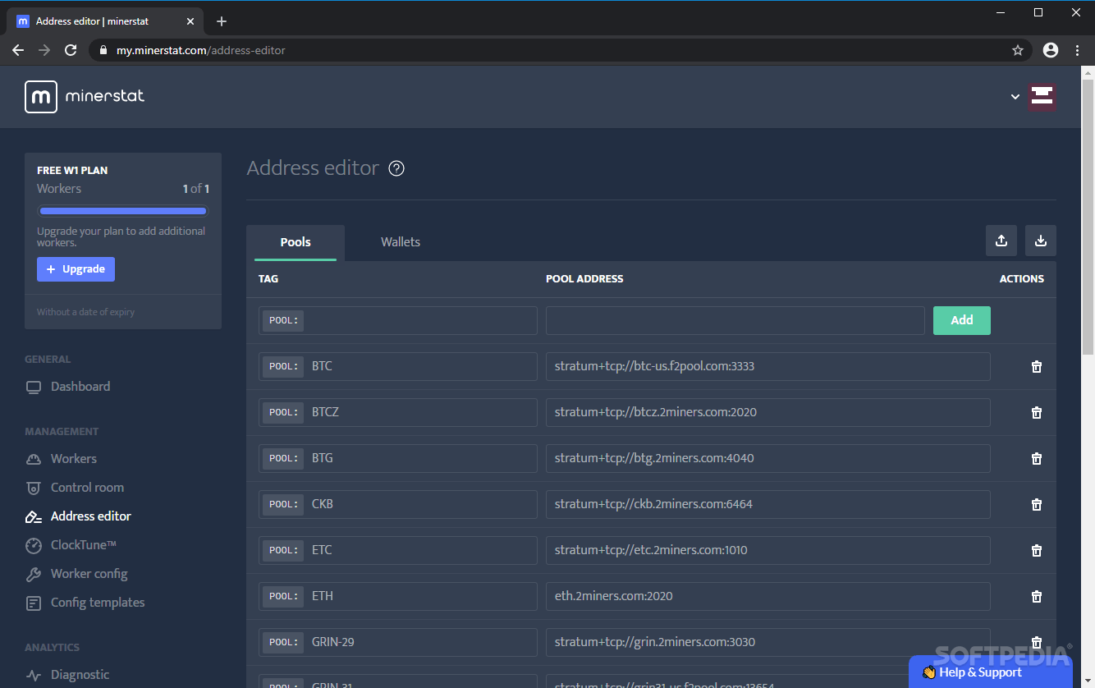Edit the CKB pool address field
The width and height of the screenshot is (1095, 688).
tap(768, 504)
